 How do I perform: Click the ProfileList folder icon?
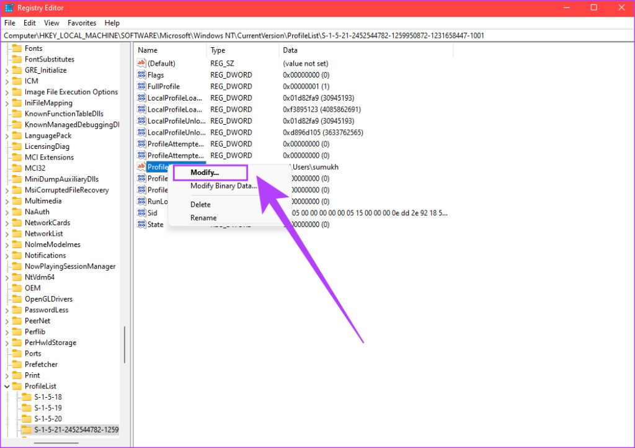click(x=17, y=386)
